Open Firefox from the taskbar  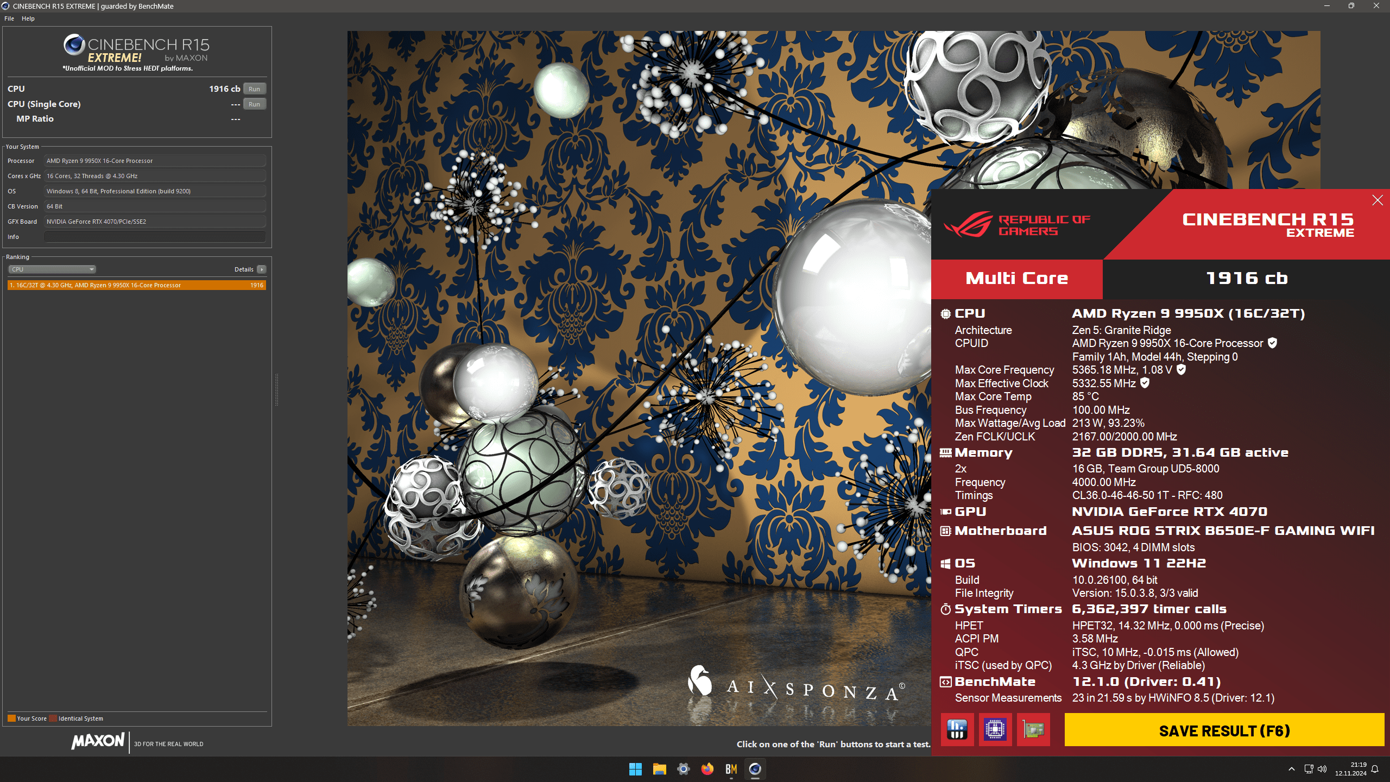(x=707, y=769)
